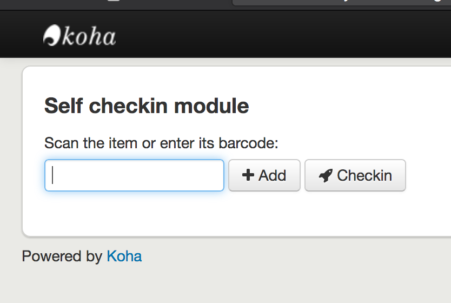The height and width of the screenshot is (303, 451).
Task: Focus the barcode input field
Action: point(134,175)
